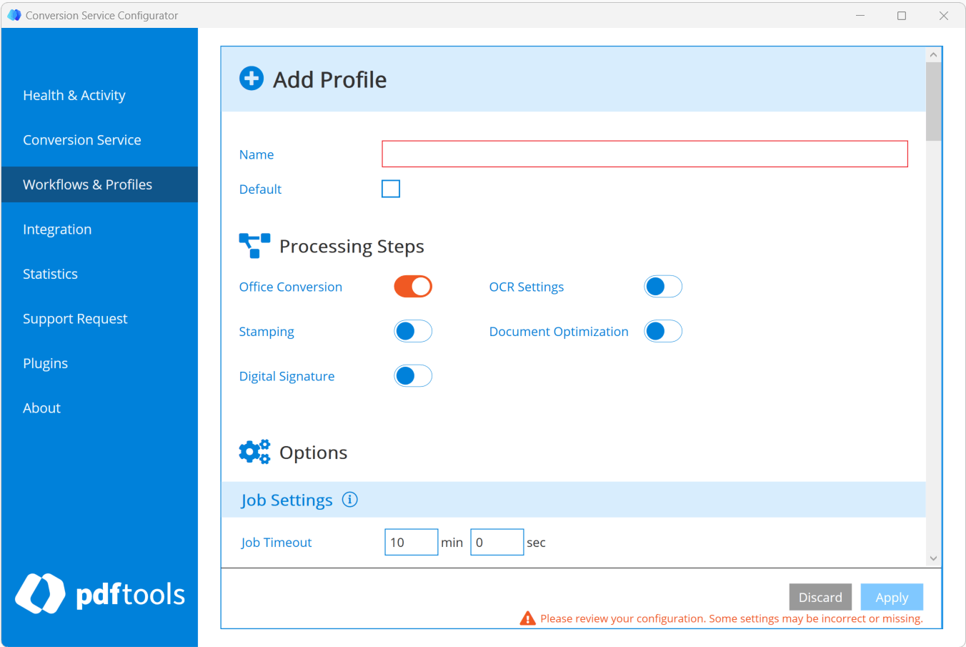Screen dimensions: 966x647
Task: Click the Apply button
Action: click(892, 597)
